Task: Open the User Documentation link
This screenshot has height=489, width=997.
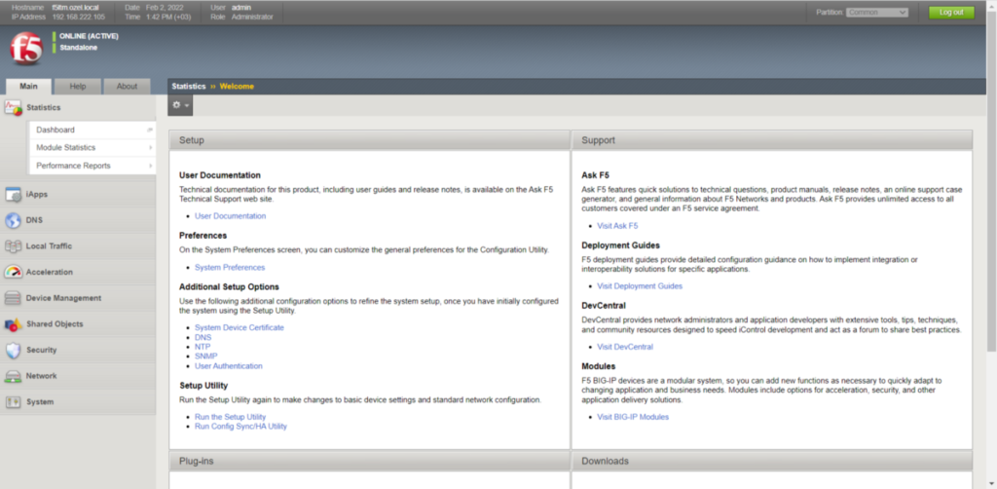Action: coord(230,216)
